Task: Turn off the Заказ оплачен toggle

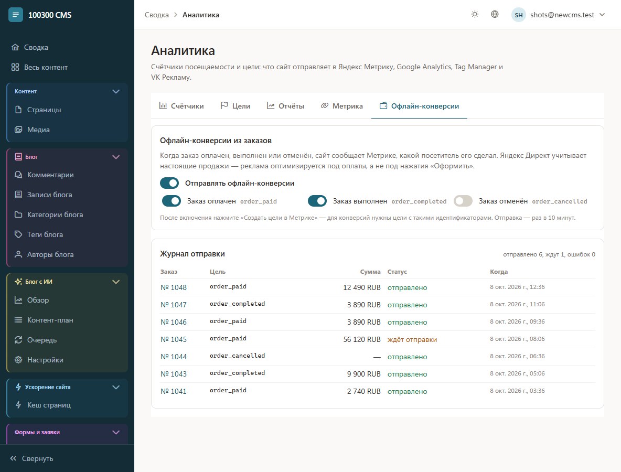Action: click(x=172, y=201)
